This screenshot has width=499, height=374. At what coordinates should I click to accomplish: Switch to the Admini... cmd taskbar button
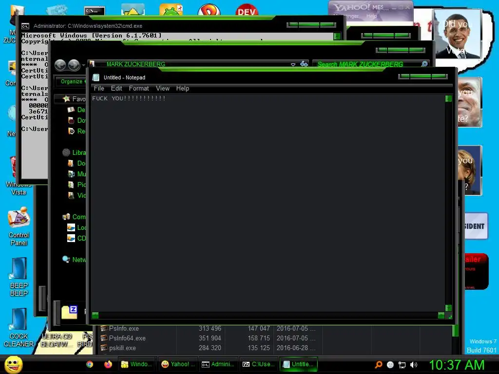[x=218, y=364]
